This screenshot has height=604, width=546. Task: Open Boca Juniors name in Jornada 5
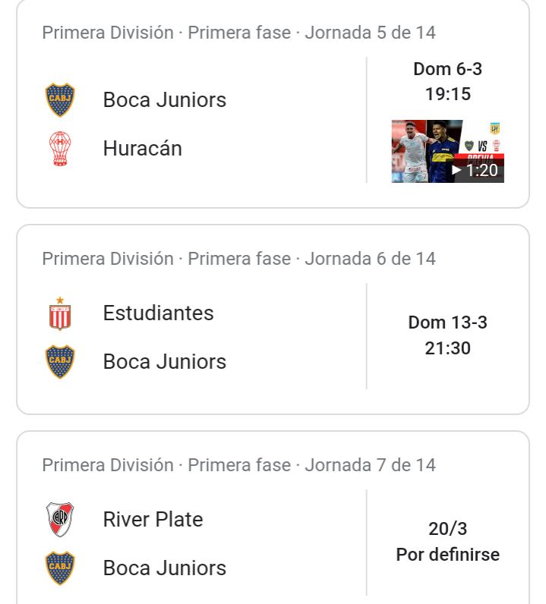(x=165, y=99)
